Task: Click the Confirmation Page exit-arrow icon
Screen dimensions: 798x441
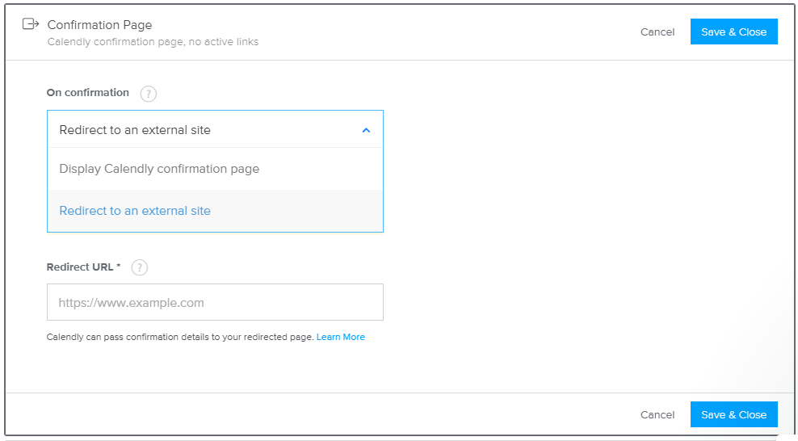Action: (31, 24)
